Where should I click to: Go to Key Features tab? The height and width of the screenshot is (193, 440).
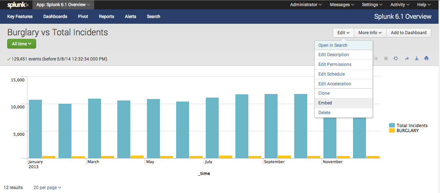(x=20, y=17)
